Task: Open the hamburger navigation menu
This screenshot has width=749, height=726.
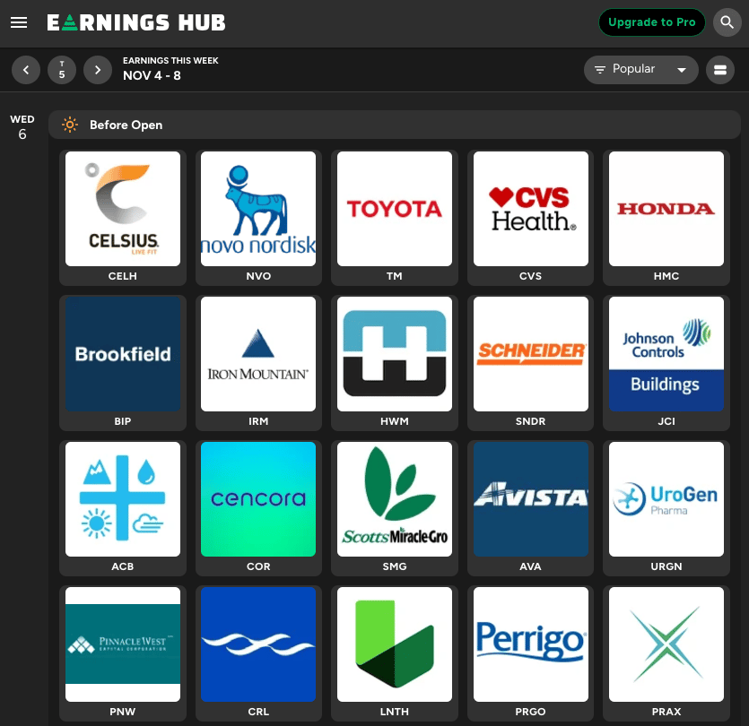Action: (19, 22)
